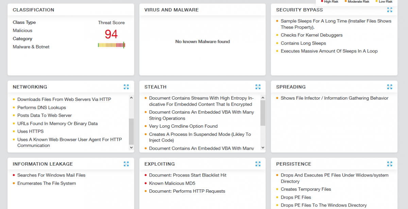Click Drops PE Files To The Windows Directory

pos(323,205)
